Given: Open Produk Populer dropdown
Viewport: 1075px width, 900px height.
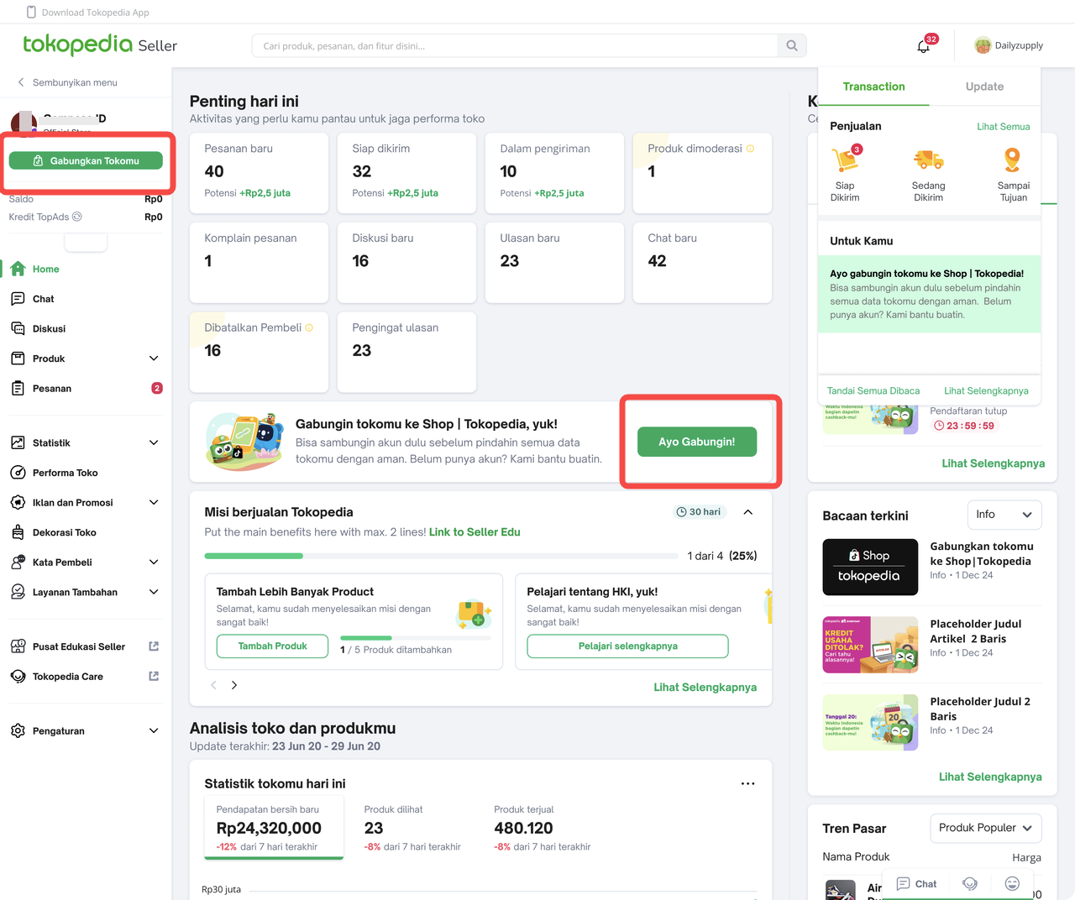Looking at the screenshot, I should [986, 828].
